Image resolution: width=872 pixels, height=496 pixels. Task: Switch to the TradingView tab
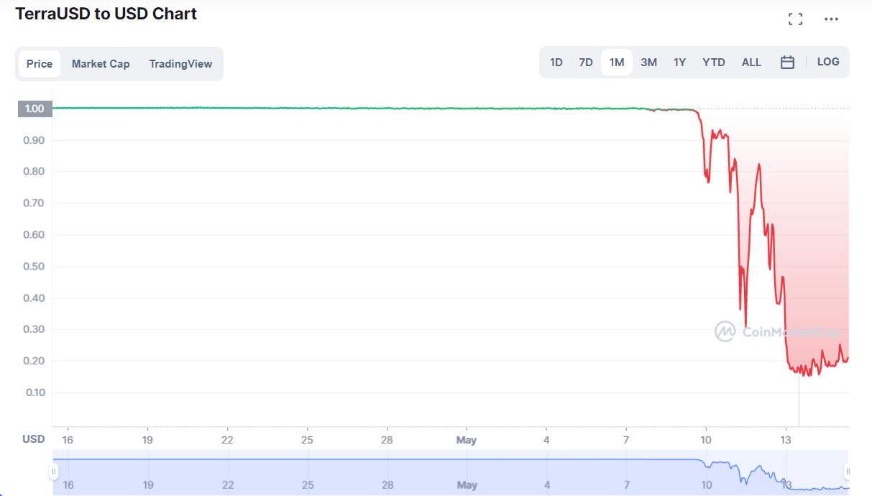tap(180, 64)
